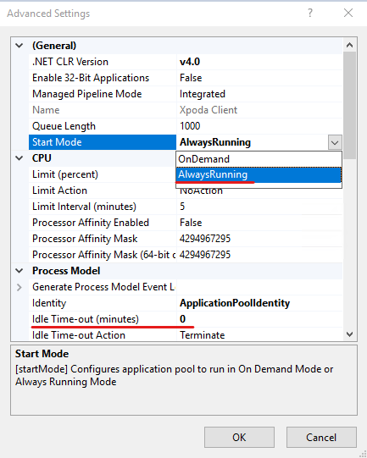Viewport: 367px width, 458px height.
Task: Expand Generate Process Model Event Log entry
Action: [x=19, y=287]
